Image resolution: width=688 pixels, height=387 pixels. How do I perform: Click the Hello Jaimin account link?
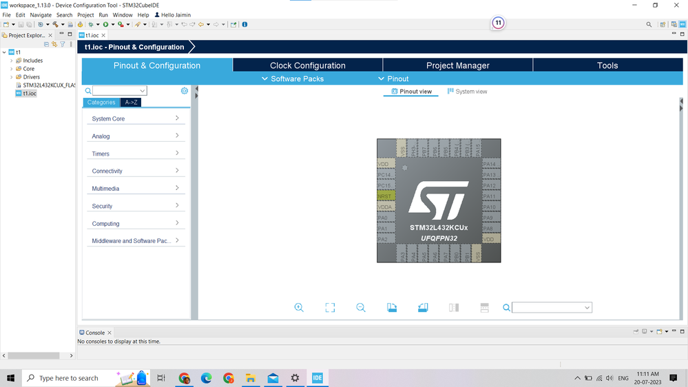[172, 15]
